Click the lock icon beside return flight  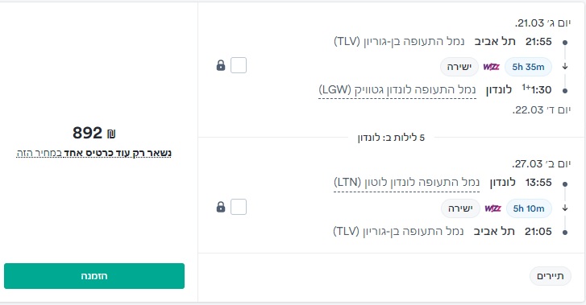[x=221, y=207]
